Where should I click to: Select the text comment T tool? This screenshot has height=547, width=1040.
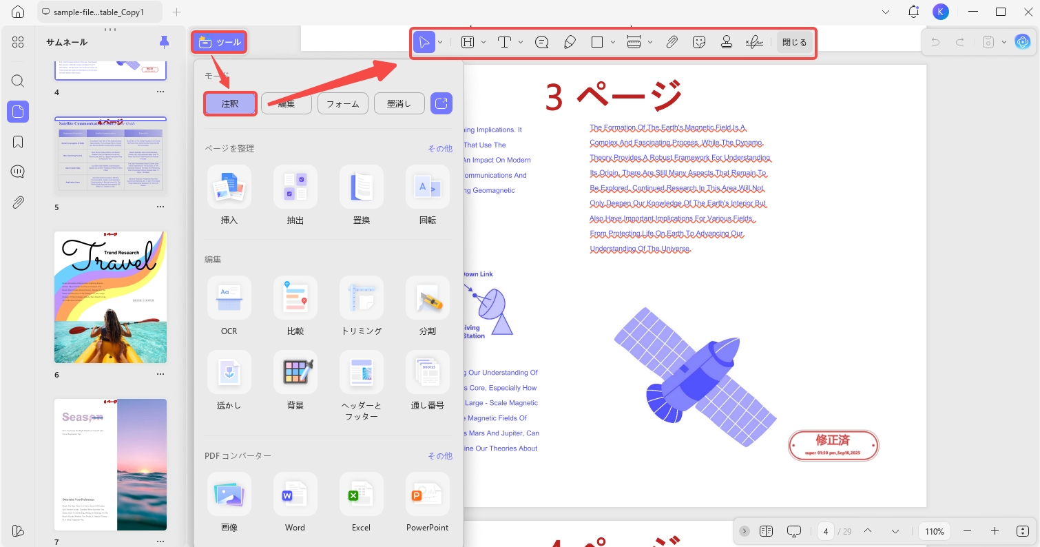[505, 42]
